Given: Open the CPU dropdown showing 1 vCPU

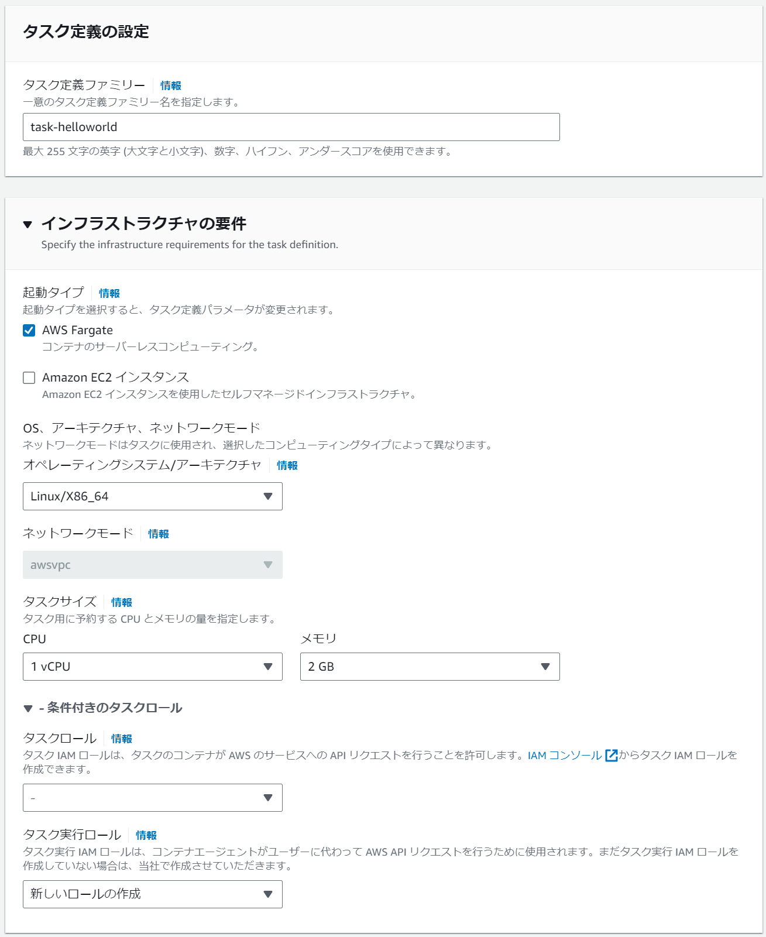Looking at the screenshot, I should pyautogui.click(x=152, y=667).
